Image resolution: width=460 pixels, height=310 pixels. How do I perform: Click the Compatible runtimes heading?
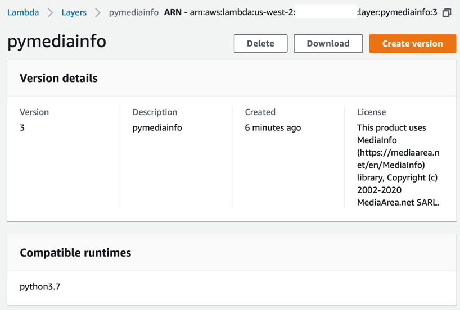click(x=75, y=253)
